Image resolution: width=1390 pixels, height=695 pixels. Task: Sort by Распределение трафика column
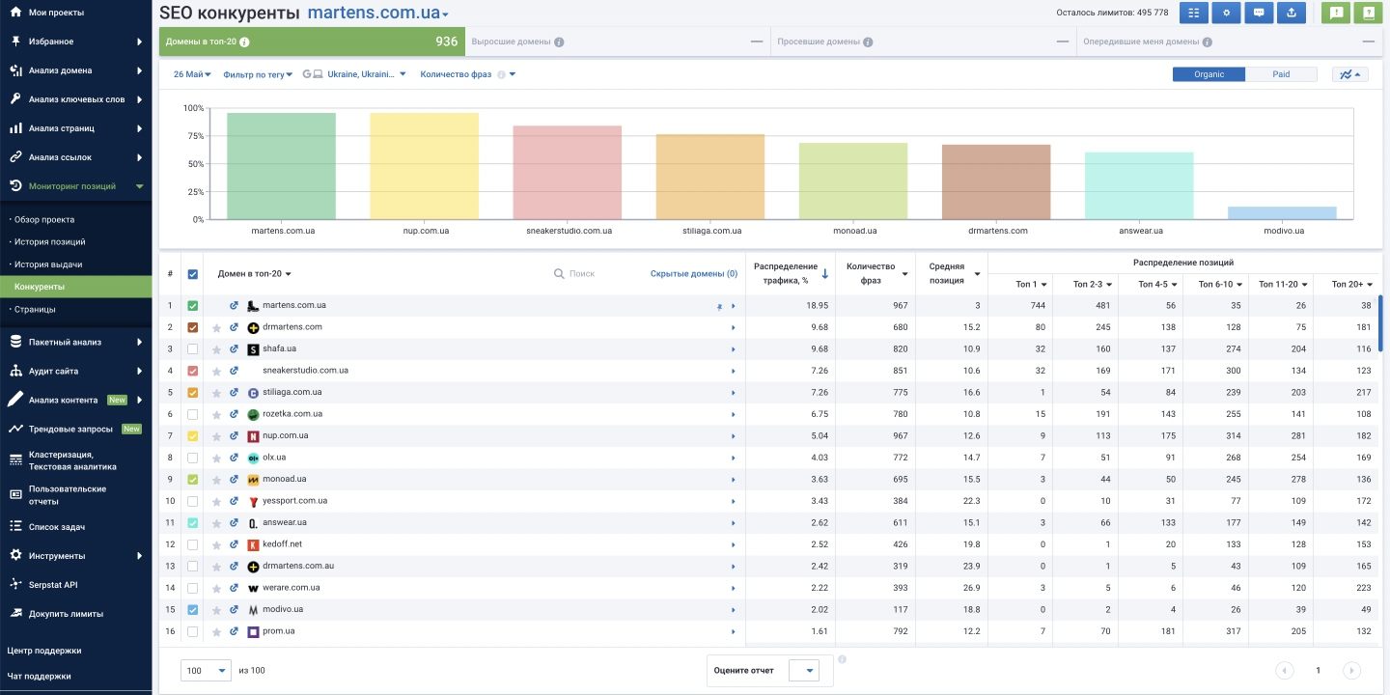coord(791,273)
